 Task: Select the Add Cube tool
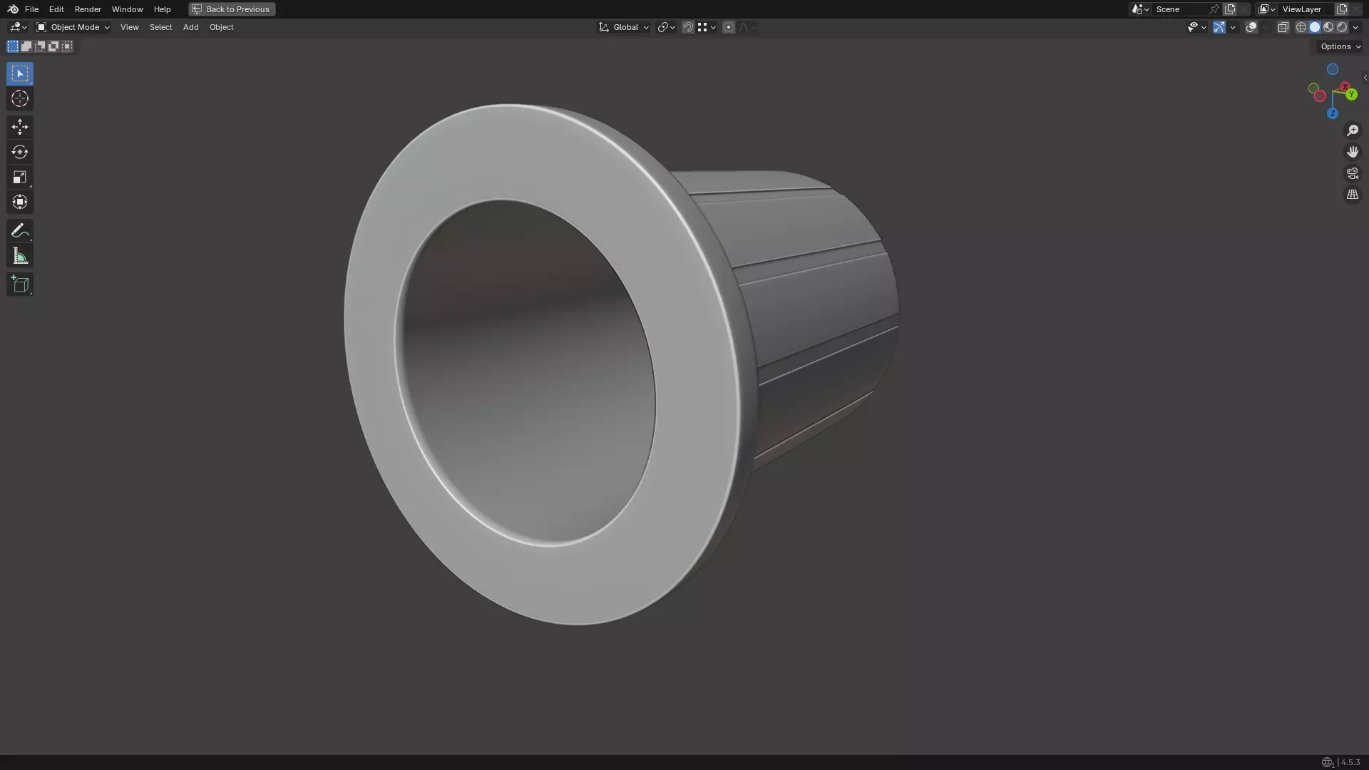click(20, 284)
